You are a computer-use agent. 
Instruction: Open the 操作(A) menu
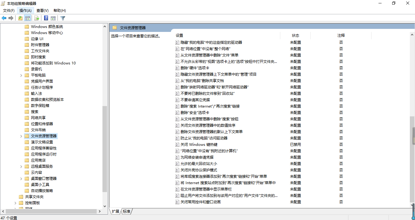[x=26, y=11]
